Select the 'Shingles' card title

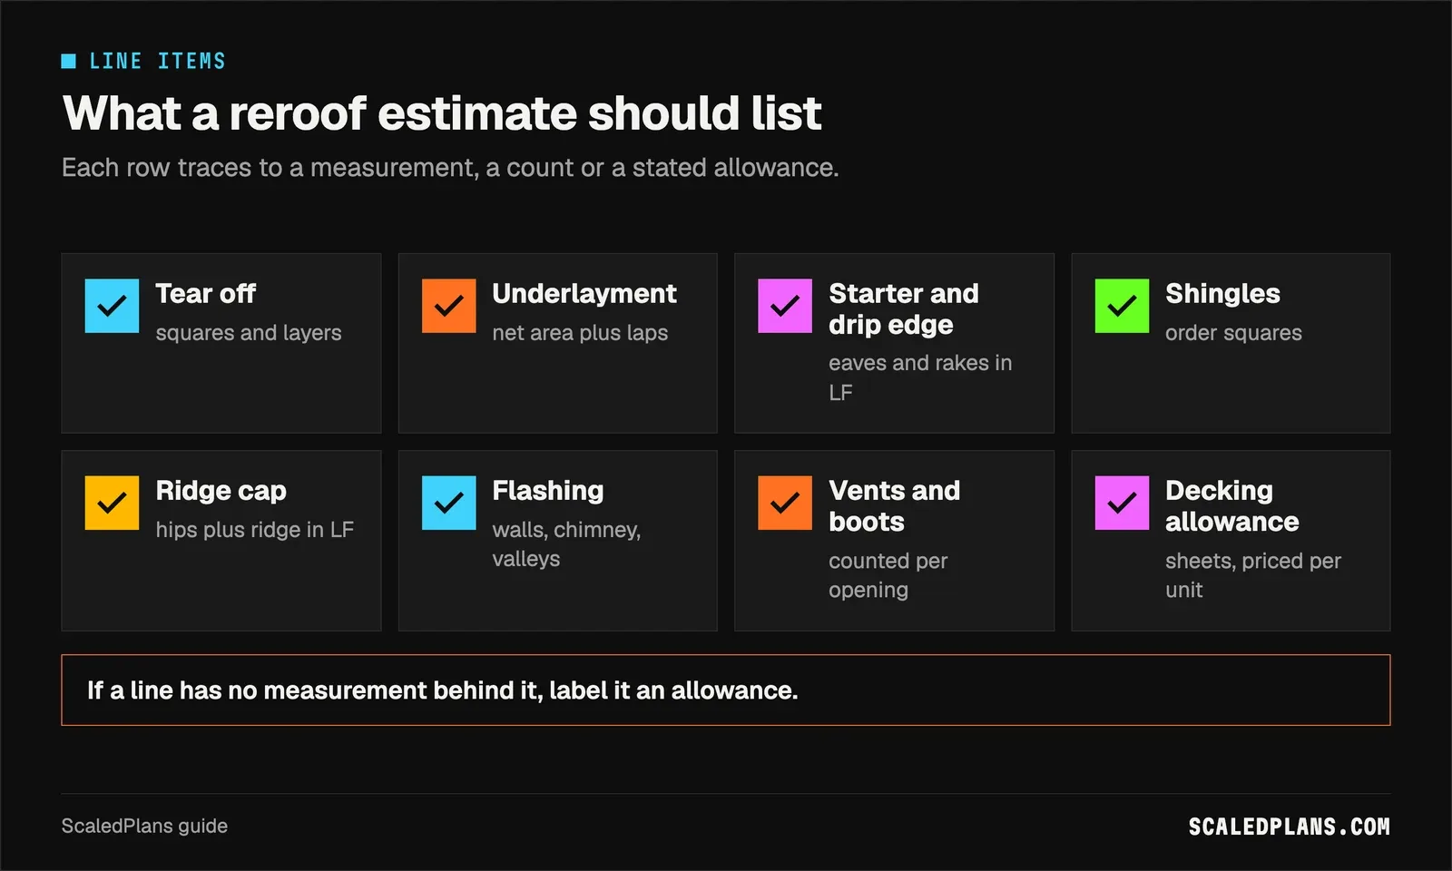1222,294
